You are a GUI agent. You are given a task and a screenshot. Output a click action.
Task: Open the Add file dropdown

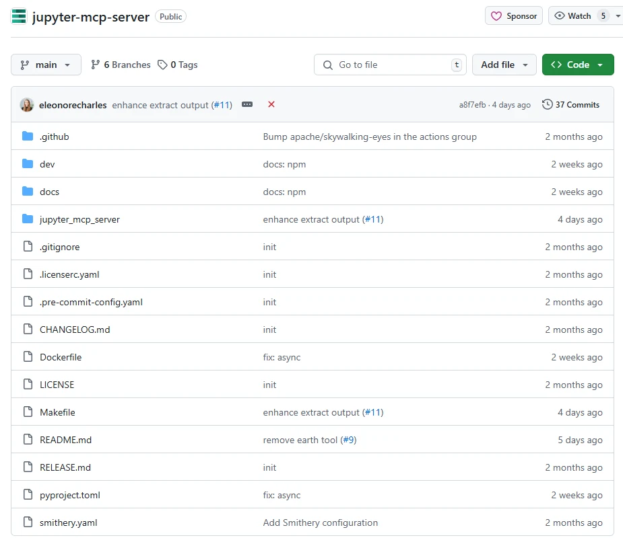(504, 65)
